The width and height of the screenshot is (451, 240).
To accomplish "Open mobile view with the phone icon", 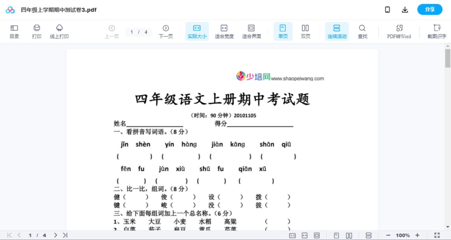I will [x=387, y=9].
